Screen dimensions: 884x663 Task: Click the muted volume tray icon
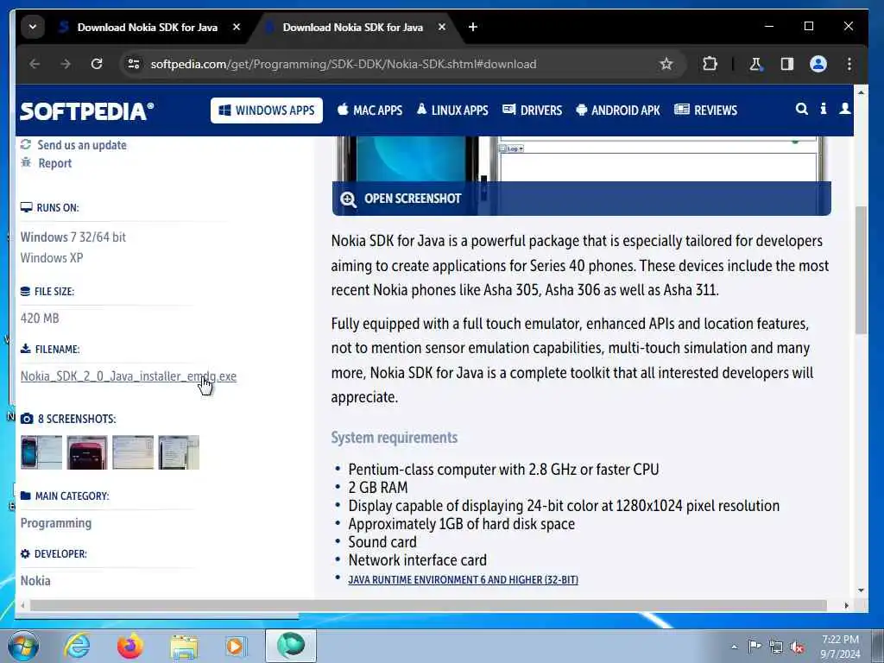pyautogui.click(x=797, y=647)
